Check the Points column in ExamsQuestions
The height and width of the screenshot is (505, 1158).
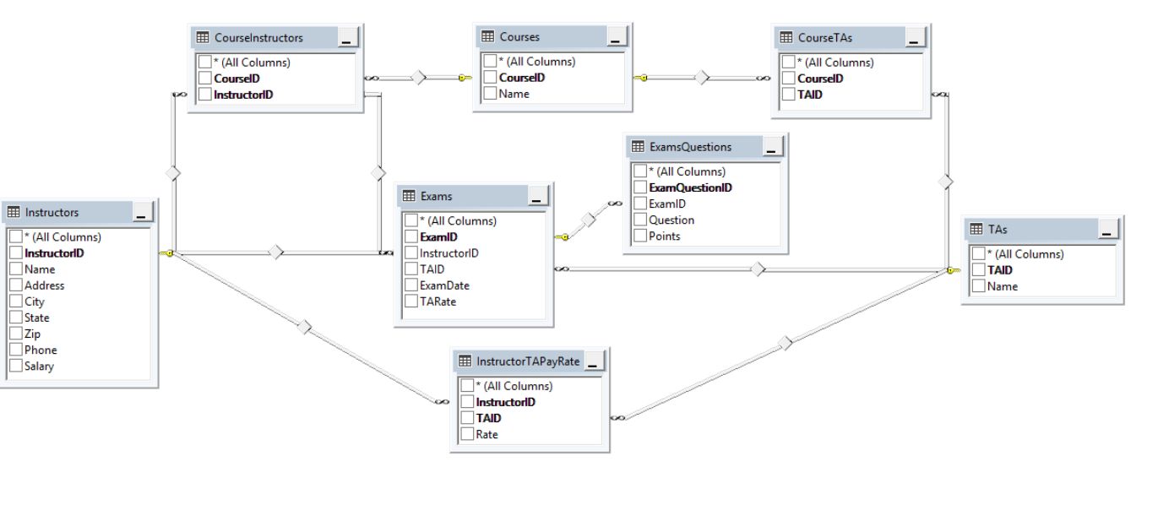tap(640, 236)
